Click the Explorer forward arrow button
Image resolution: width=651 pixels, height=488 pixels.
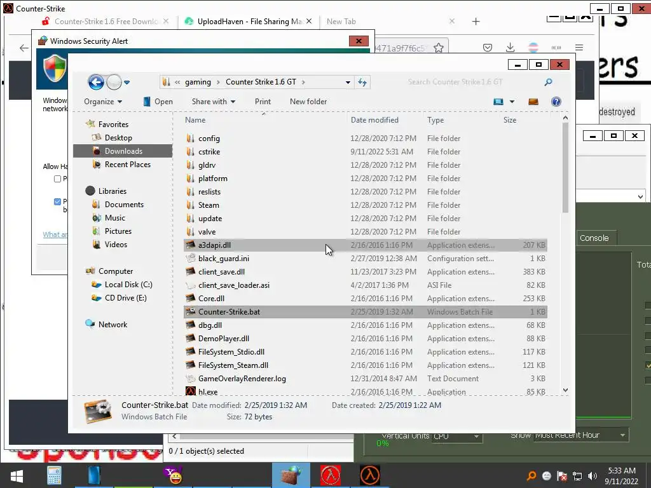[114, 82]
